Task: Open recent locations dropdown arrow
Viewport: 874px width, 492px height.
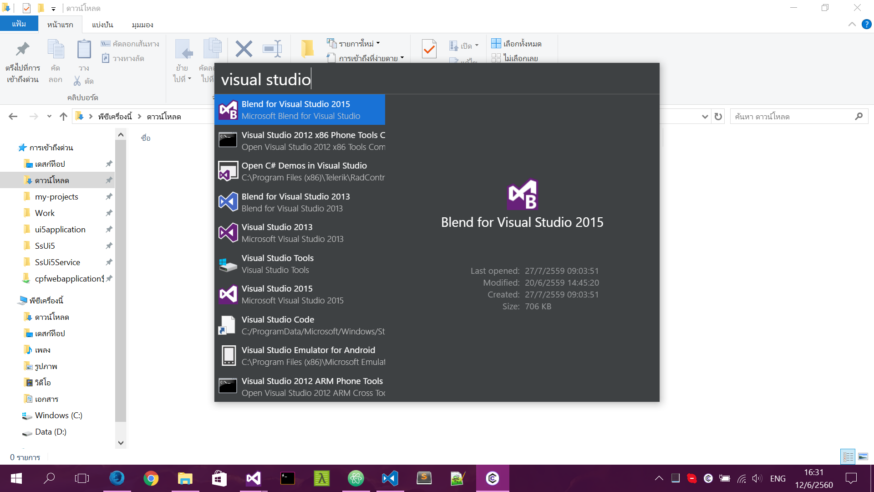Action: (49, 117)
